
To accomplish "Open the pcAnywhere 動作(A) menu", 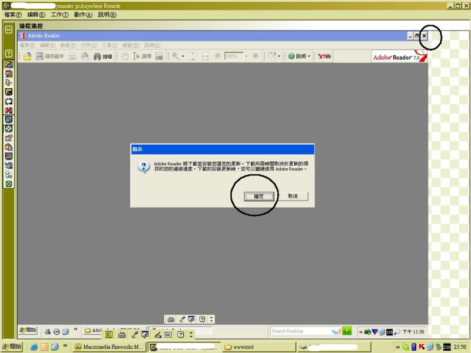I will [83, 15].
